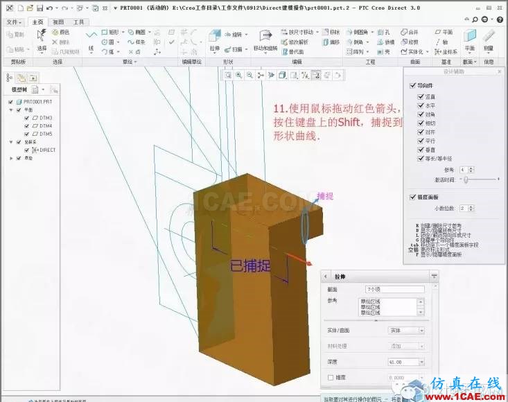Open the 阵列 (Pattern) dropdown arrow
The image size is (508, 402).
click(x=367, y=52)
